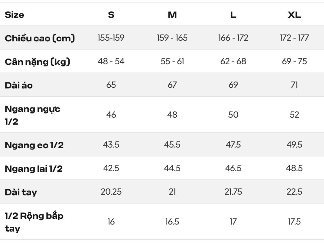This screenshot has height=243, width=324.
Task: Click the Ngang eo 1/2 row label
Action: [34, 145]
